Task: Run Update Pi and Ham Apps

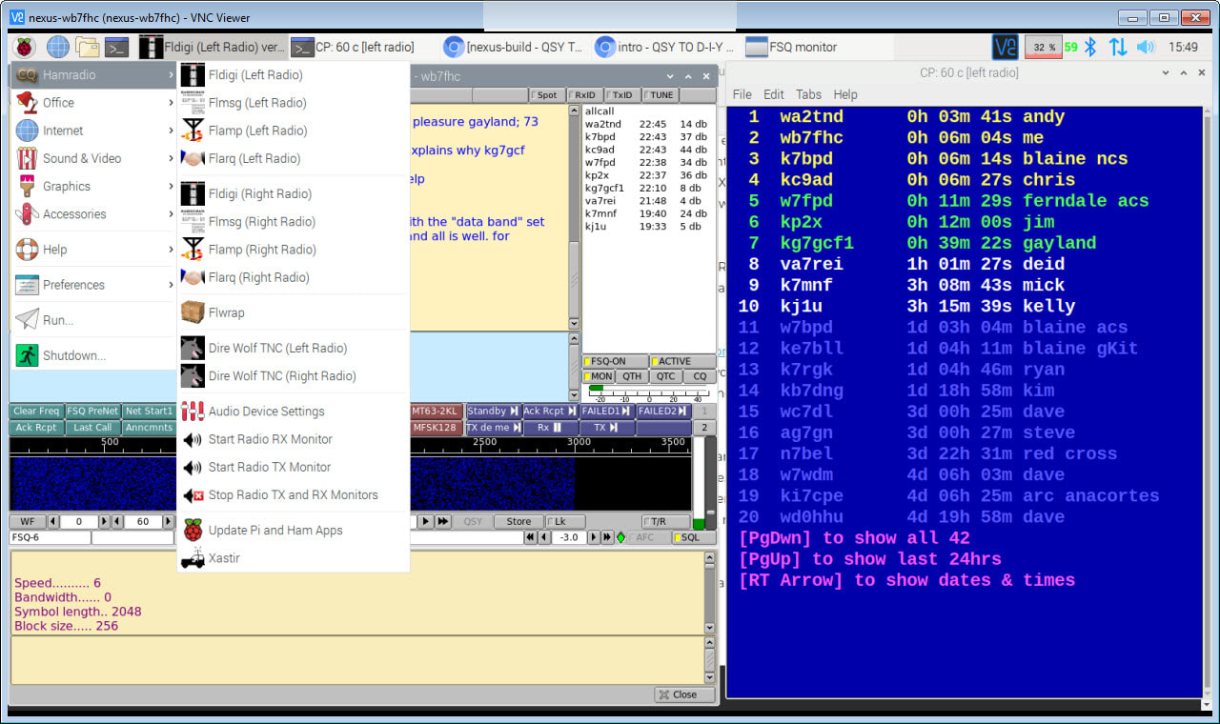Action: pos(294,530)
